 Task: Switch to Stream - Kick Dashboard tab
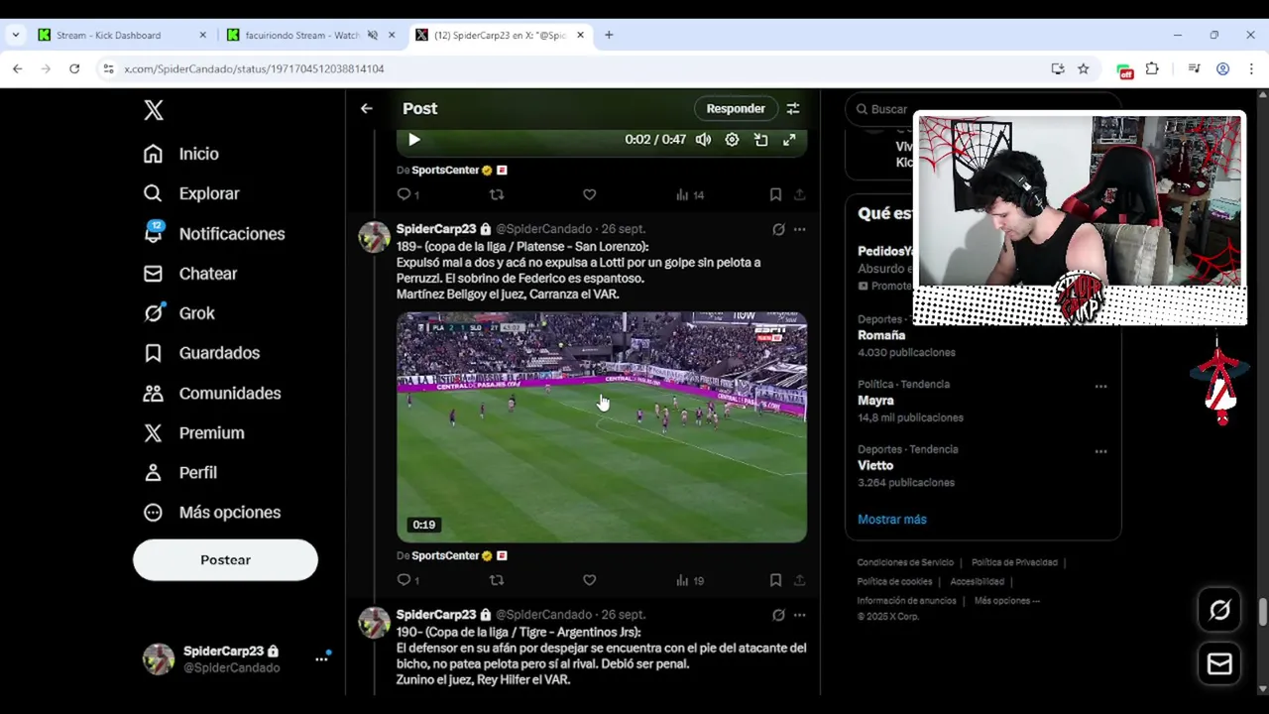[x=122, y=35]
